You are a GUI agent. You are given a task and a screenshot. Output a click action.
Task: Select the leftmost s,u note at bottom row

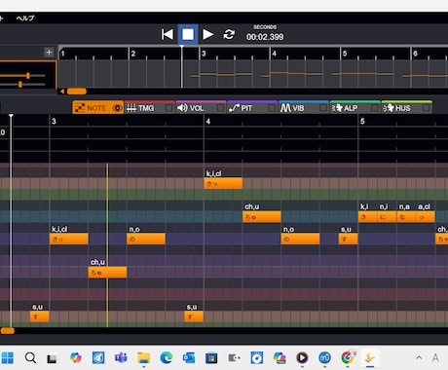[40, 316]
